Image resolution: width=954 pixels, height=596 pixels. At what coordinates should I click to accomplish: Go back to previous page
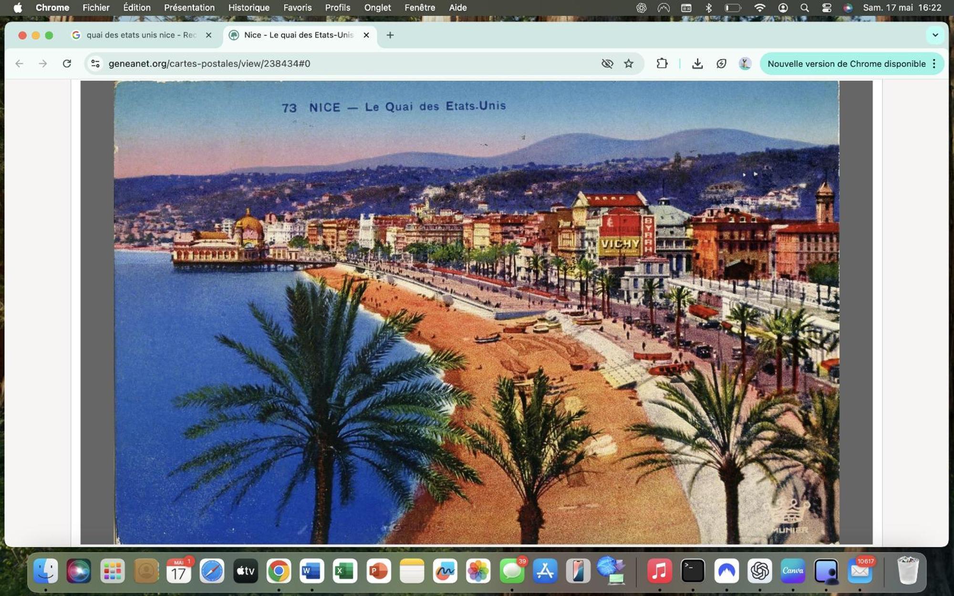pyautogui.click(x=19, y=63)
